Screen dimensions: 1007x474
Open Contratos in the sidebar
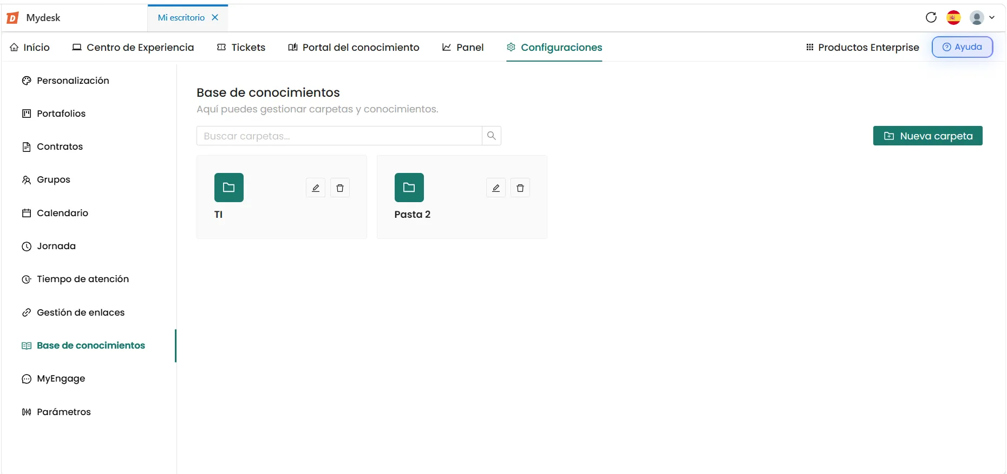[x=53, y=146]
